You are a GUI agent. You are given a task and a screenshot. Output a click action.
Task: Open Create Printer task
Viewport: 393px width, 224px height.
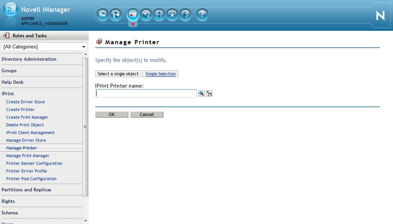click(20, 110)
